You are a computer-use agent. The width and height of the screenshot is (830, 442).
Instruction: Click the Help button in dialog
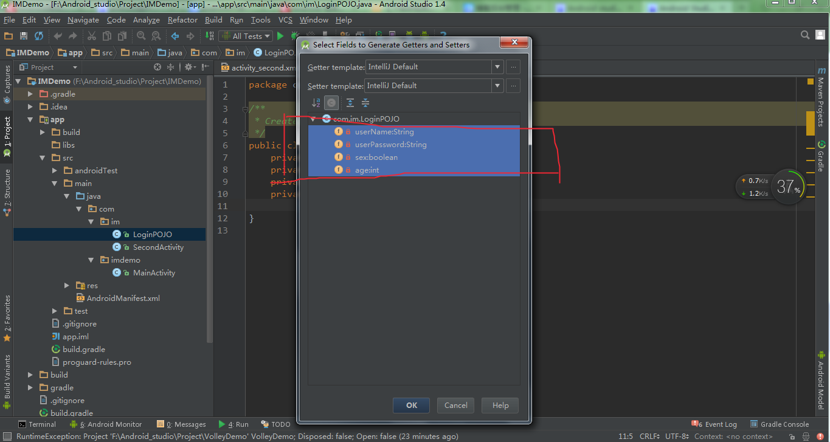click(x=500, y=406)
